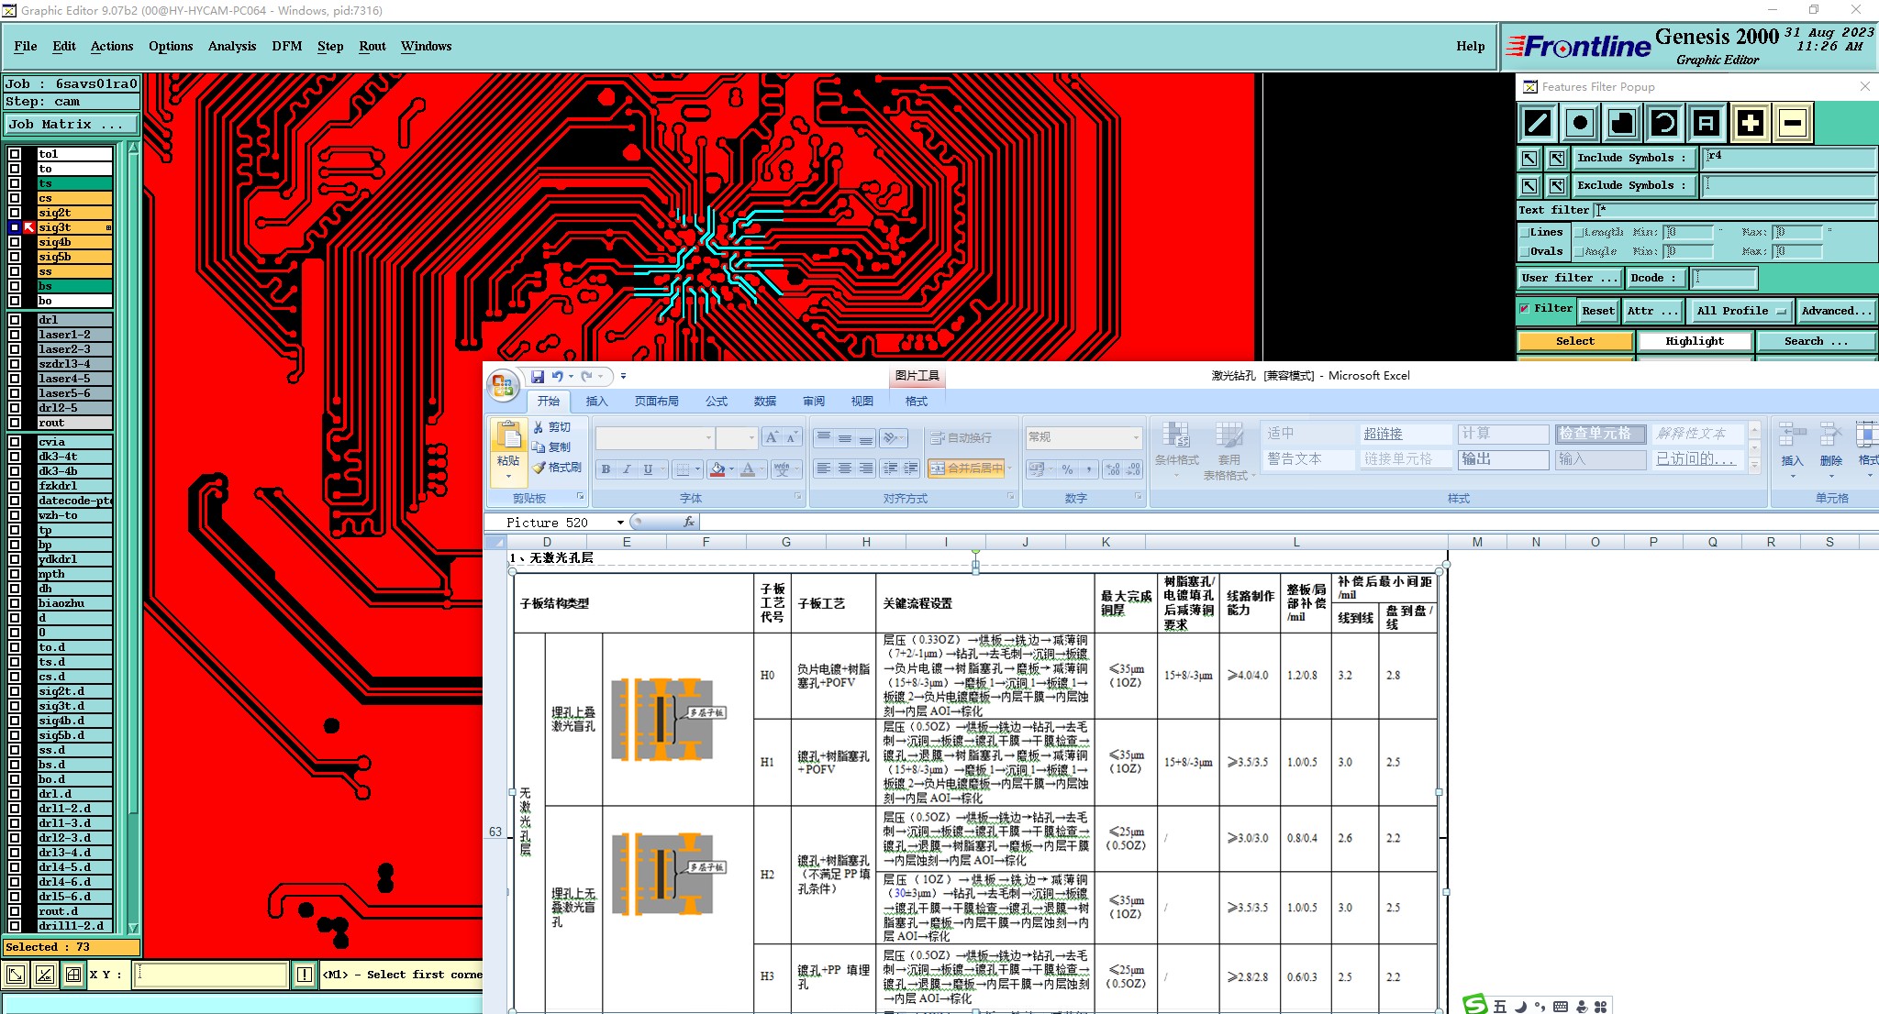The width and height of the screenshot is (1879, 1014).
Task: Open the All Profile dropdown
Action: 1742,311
